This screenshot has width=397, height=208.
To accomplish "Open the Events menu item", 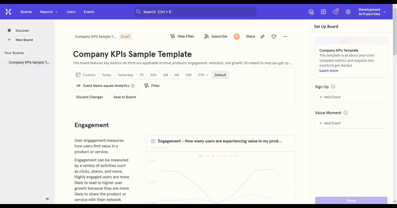I will (x=89, y=12).
